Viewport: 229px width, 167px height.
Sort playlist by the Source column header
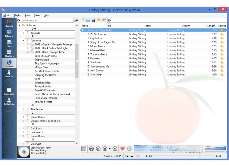[x=222, y=26]
